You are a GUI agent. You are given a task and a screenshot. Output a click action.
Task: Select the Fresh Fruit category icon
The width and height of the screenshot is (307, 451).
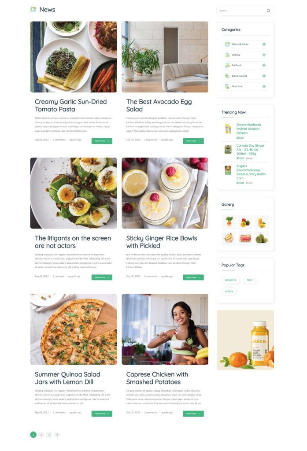227,86
